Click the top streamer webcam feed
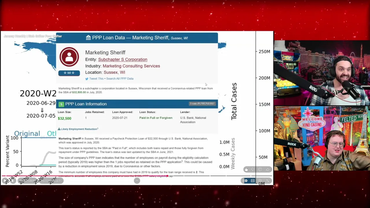Image resolution: width=370 pixels, height=208 pixels. coord(322,73)
